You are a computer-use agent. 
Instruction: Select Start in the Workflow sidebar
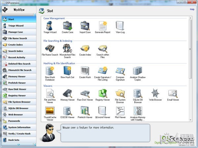[x=19, y=19]
